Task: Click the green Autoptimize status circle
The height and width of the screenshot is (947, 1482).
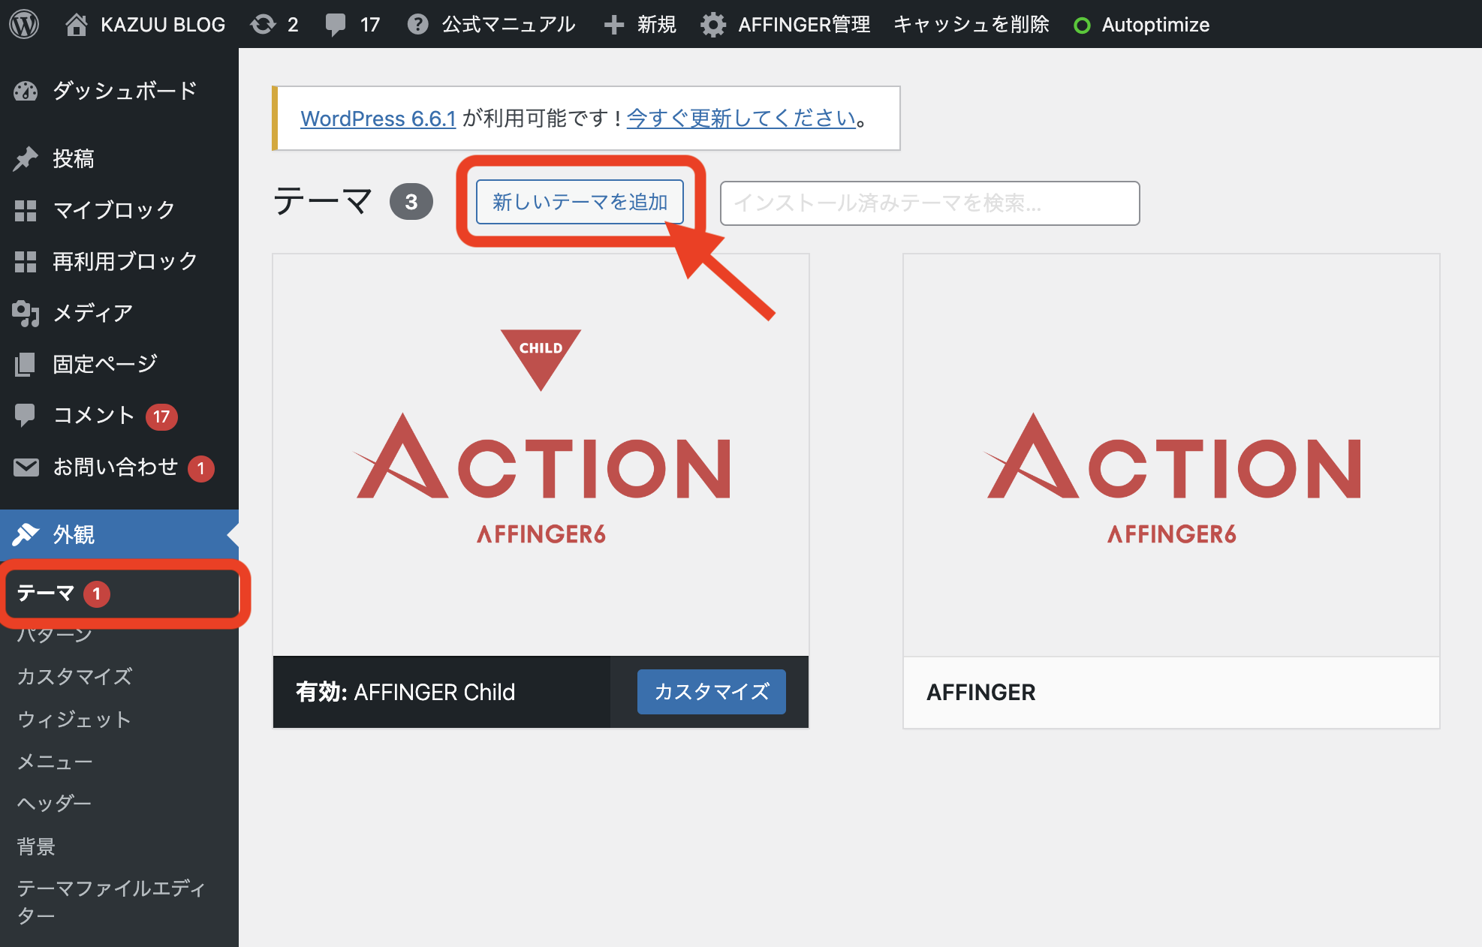Action: tap(1082, 26)
